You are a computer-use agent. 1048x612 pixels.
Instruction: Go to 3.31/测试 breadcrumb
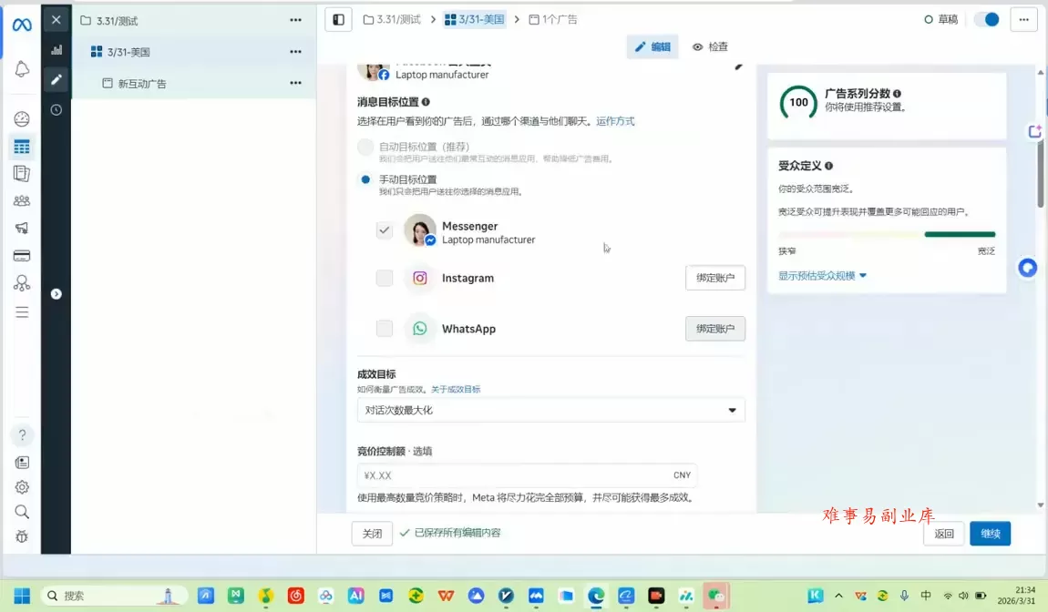point(393,19)
